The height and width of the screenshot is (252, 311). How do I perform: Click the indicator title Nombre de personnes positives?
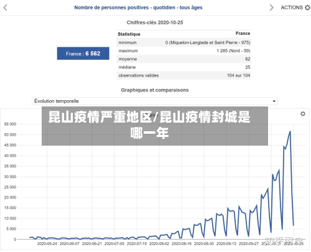[x=138, y=7]
